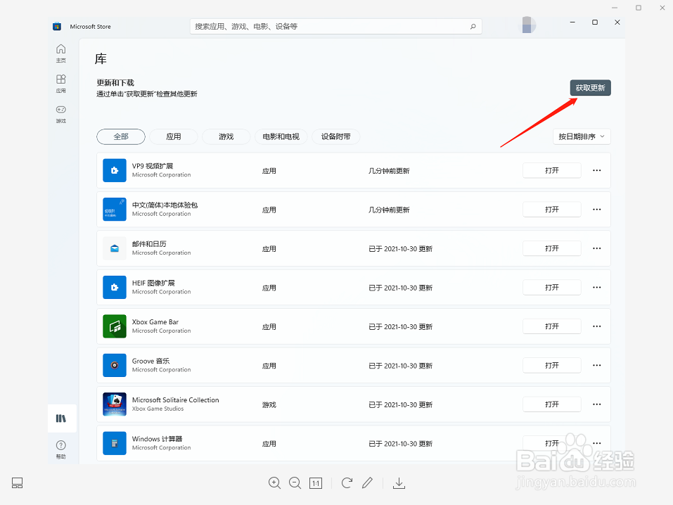This screenshot has height=505, width=673.
Task: Go to the Apps section in the sidebar
Action: tap(61, 84)
